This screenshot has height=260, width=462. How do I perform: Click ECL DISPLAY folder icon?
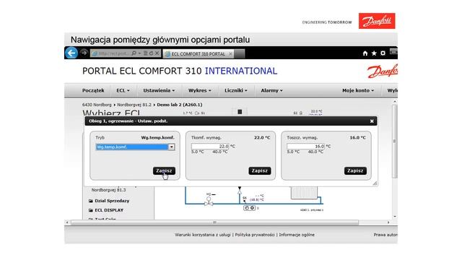click(x=91, y=210)
